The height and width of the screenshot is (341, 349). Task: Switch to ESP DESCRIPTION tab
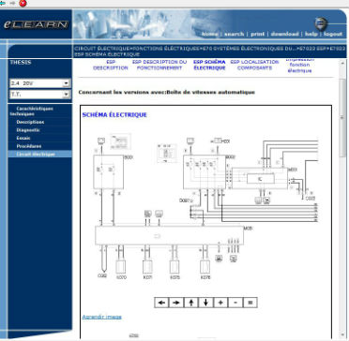(111, 65)
